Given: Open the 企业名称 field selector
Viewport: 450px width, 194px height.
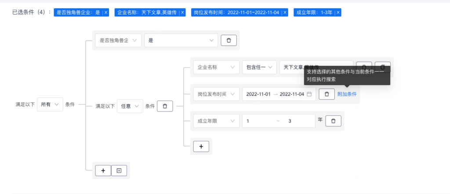Looking at the screenshot, I should pyautogui.click(x=216, y=67).
